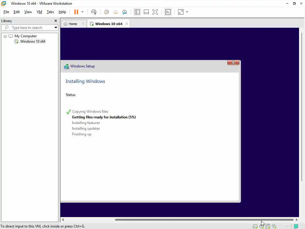This screenshot has height=229, width=305.
Task: Enter full screen mode icon
Action: point(155,12)
